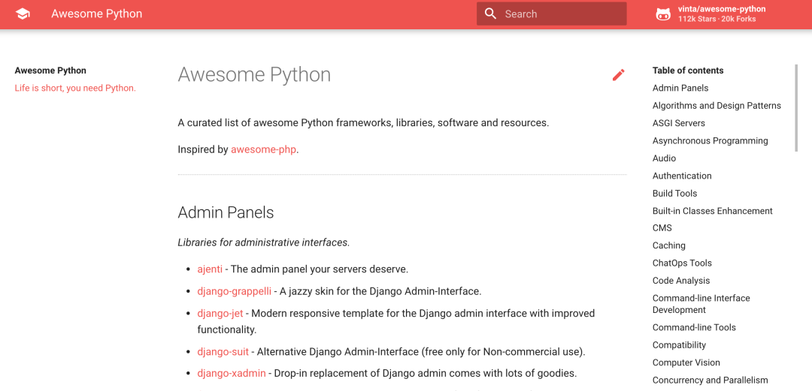Image resolution: width=812 pixels, height=391 pixels.
Task: Follow the awesome-php link
Action: click(x=263, y=149)
